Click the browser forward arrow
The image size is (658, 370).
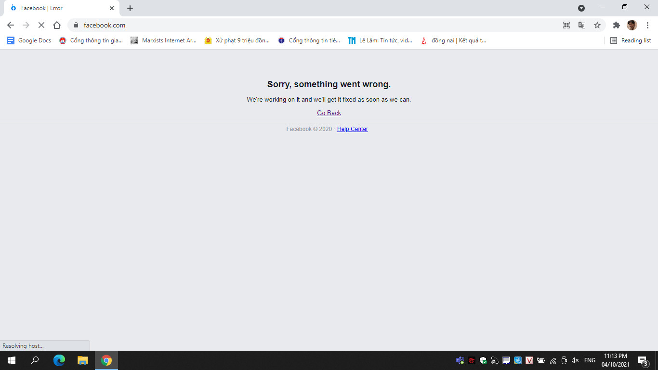point(26,25)
